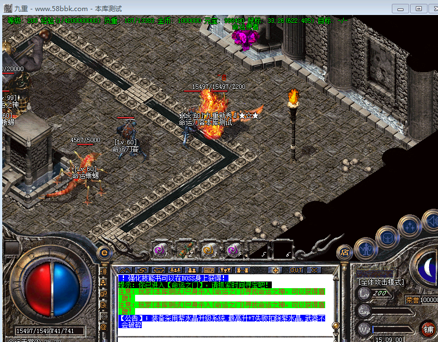
Task: Toggle the private message channel icon left of chat
Action: point(103,305)
